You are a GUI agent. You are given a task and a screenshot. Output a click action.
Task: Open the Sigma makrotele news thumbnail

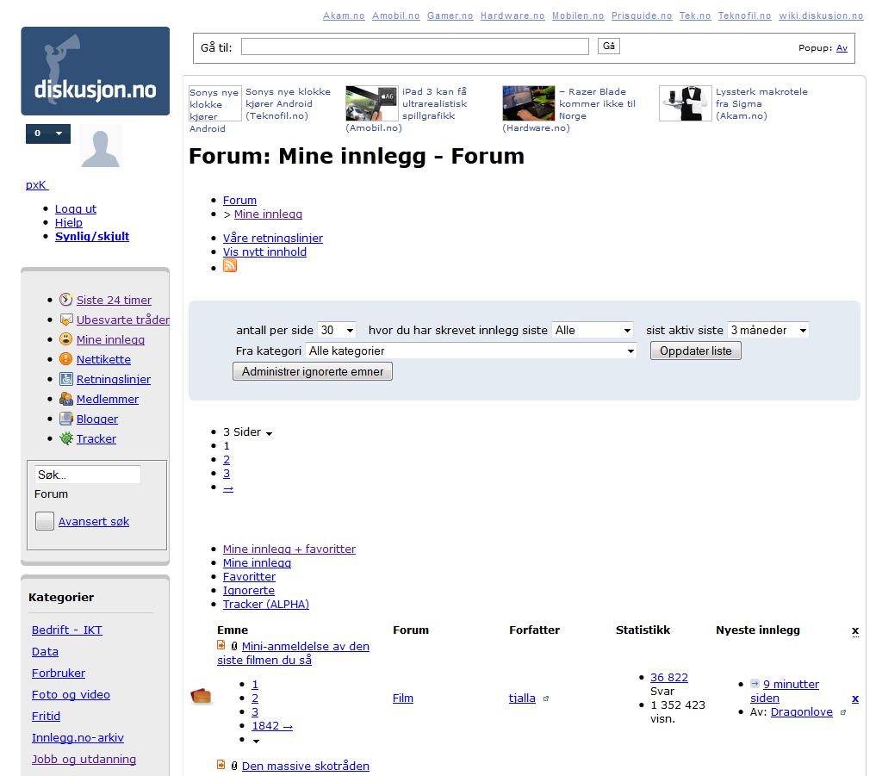click(685, 102)
